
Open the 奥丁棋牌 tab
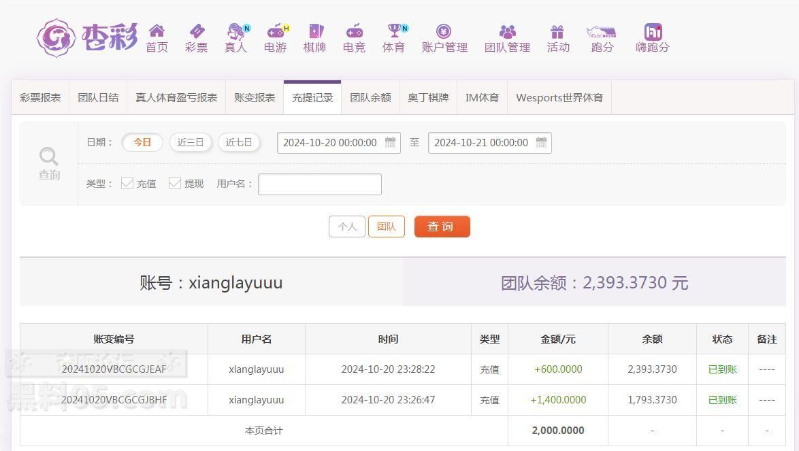point(428,98)
